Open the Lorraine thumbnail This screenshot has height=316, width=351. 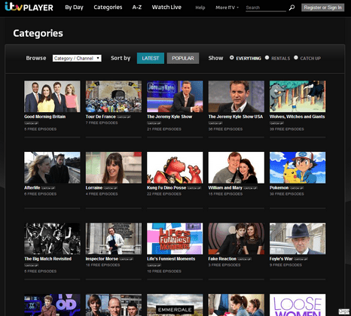(x=114, y=168)
